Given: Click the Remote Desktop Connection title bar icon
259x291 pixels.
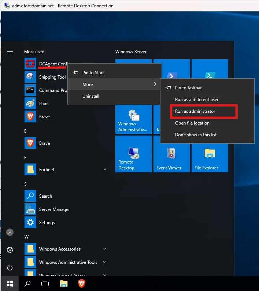Looking at the screenshot, I should 7,6.
